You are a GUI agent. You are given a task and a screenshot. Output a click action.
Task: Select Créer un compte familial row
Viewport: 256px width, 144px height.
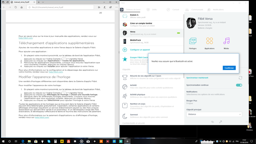click(x=152, y=25)
